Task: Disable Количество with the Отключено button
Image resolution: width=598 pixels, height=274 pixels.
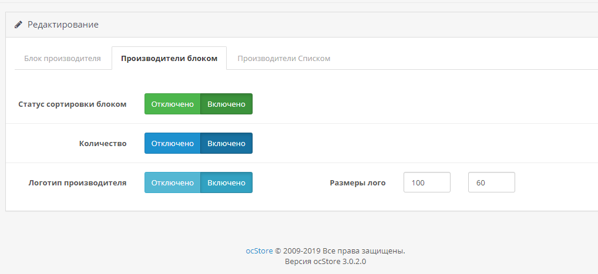Action: click(x=172, y=143)
